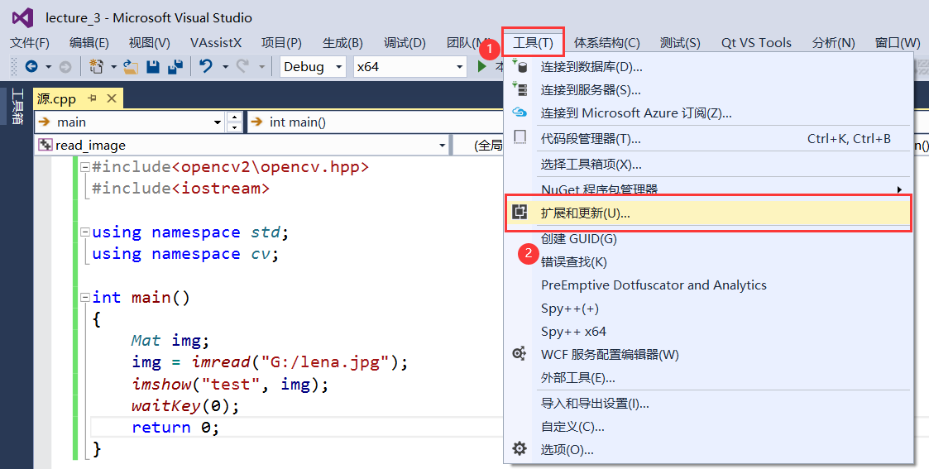Expand the NuGet 程序包管理器 submenu arrow

[x=898, y=189]
